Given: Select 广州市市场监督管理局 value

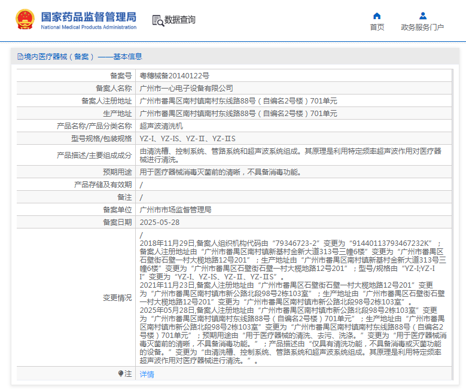Looking at the screenshot, I should coord(175,209).
